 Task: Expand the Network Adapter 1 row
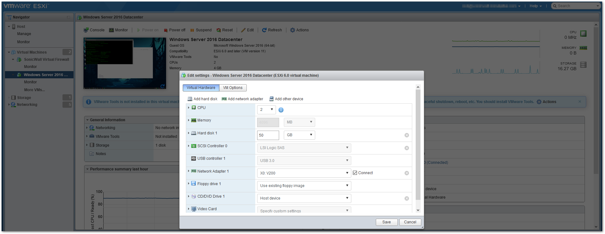(x=189, y=171)
